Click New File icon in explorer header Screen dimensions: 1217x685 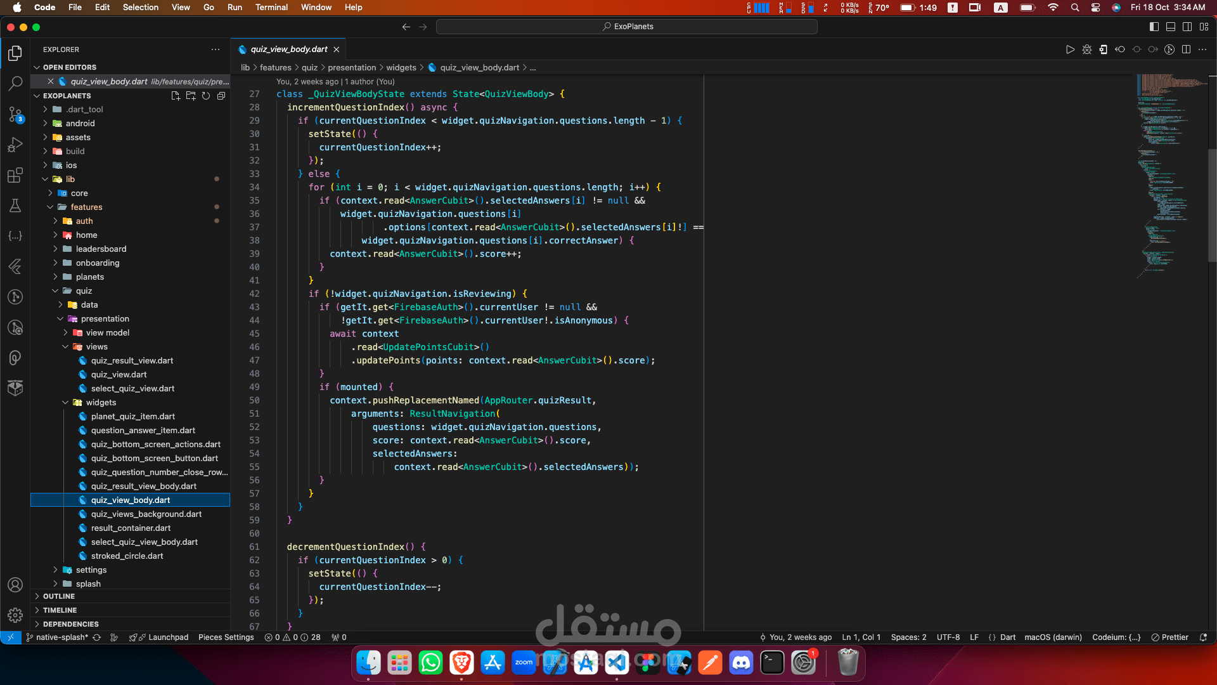pyautogui.click(x=176, y=96)
